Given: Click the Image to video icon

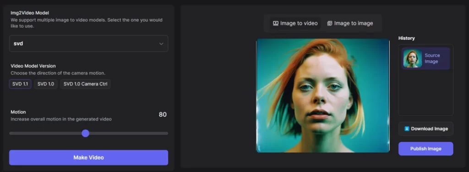Looking at the screenshot, I should pos(276,23).
